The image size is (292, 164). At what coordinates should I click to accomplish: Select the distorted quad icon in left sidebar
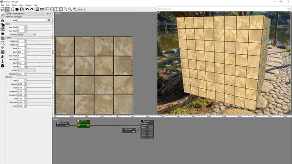[3, 43]
